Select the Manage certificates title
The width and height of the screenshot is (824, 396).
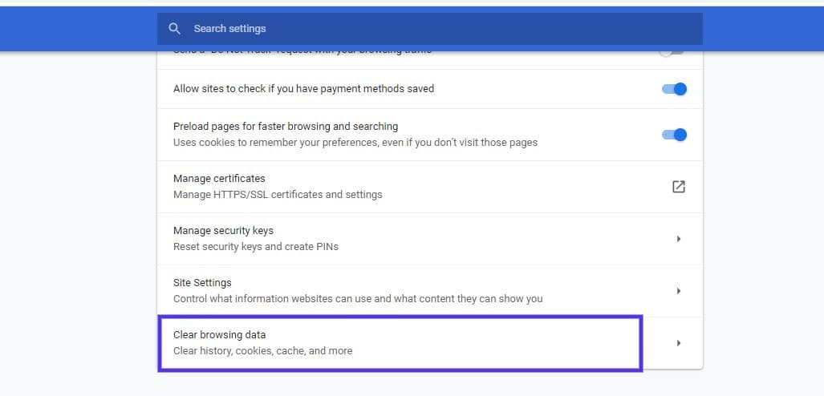tap(219, 179)
